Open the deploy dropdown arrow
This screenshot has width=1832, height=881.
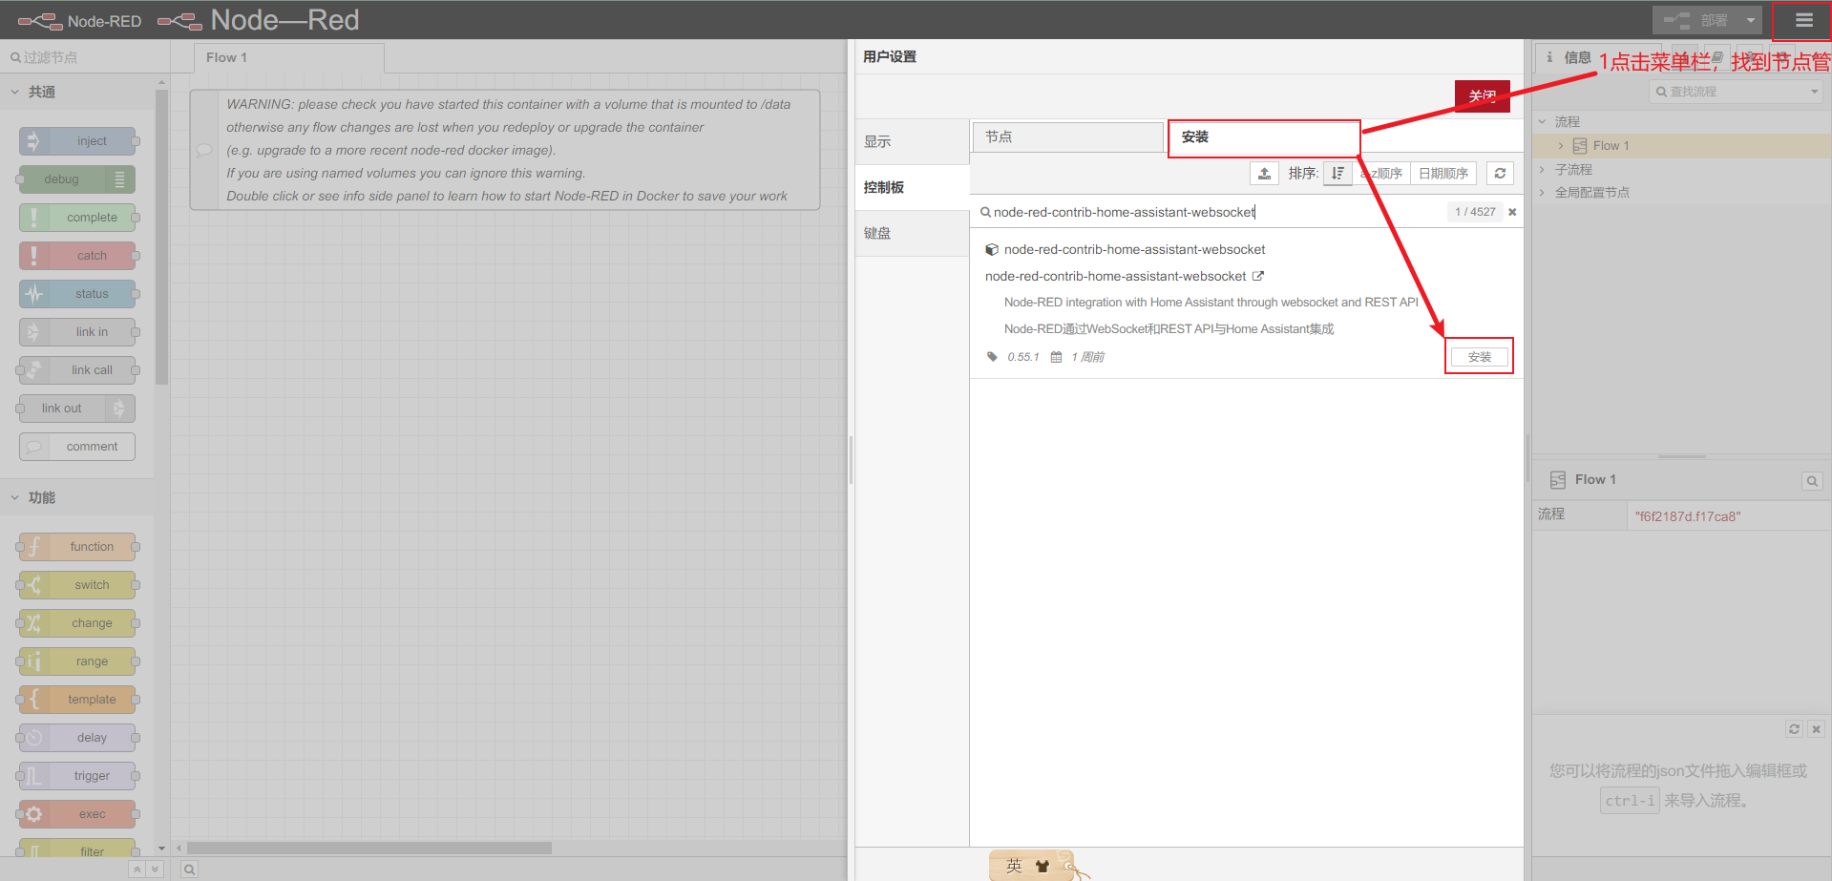tap(1750, 20)
